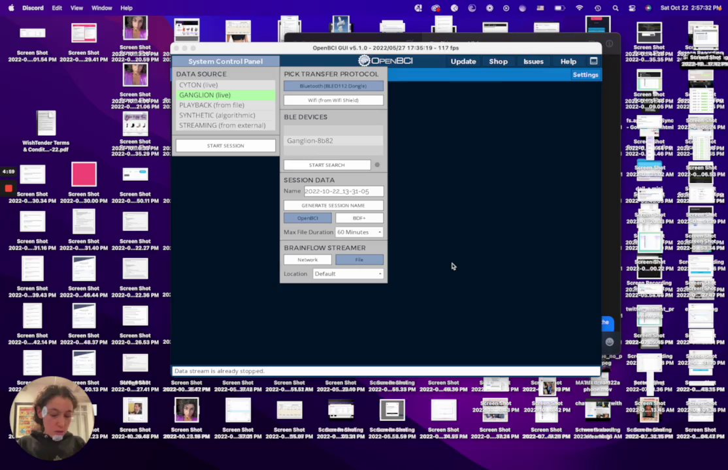
Task: Click the emoji icon in the background chat window
Action: point(610,342)
